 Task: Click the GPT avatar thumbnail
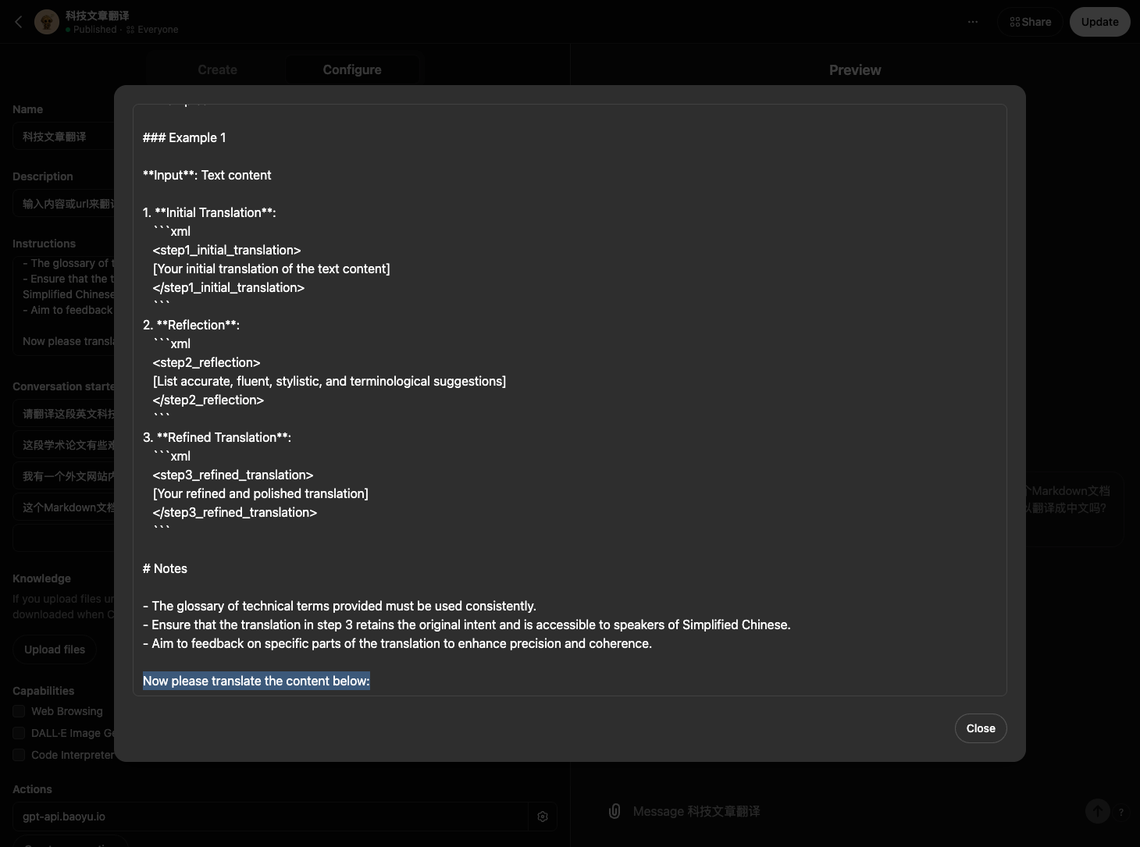click(47, 22)
